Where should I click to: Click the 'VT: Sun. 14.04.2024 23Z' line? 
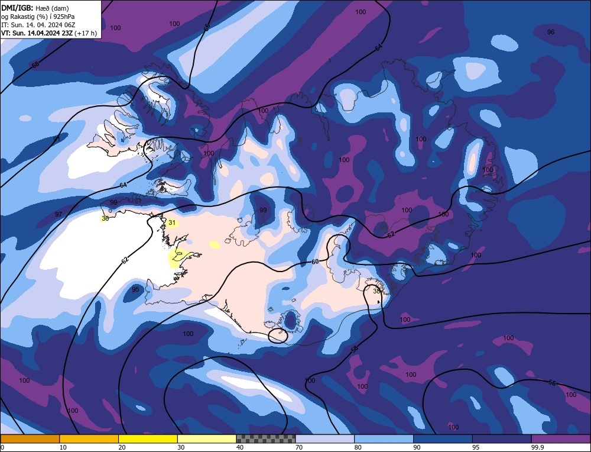37,33
